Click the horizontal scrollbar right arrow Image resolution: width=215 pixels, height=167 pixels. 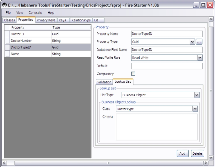[205, 163]
